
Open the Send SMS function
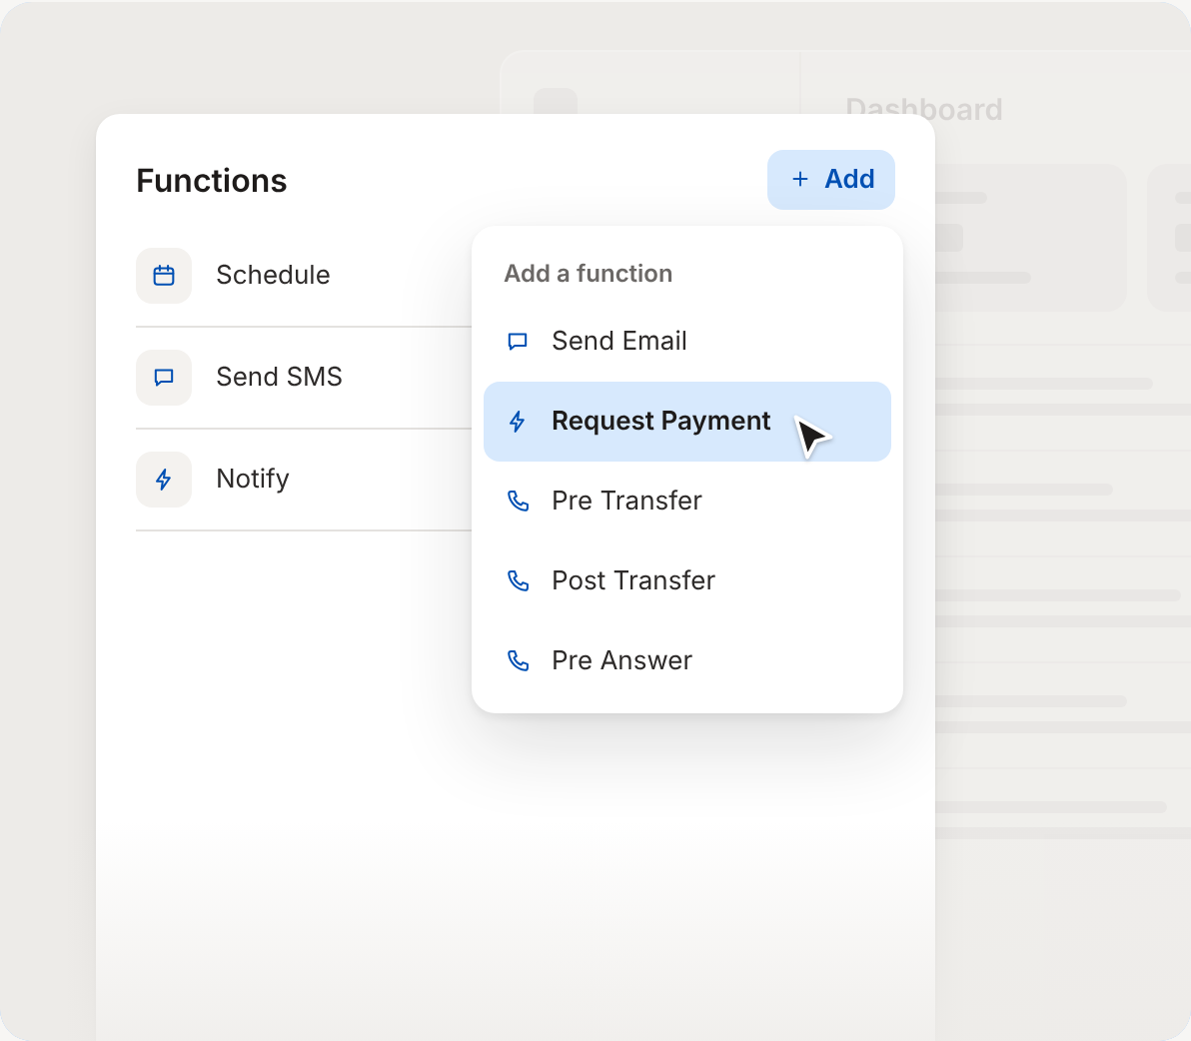304,378
